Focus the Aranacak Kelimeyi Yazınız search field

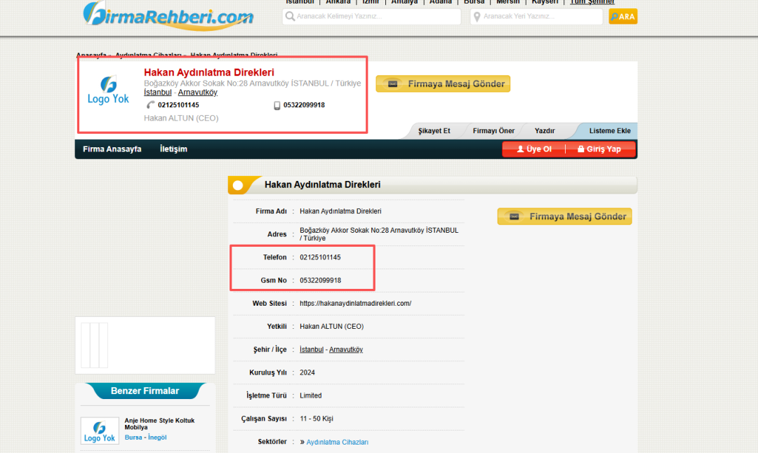click(x=371, y=16)
